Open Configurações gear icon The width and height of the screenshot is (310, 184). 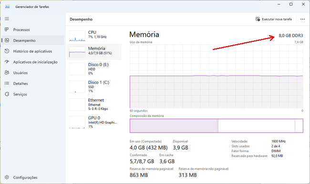7,177
